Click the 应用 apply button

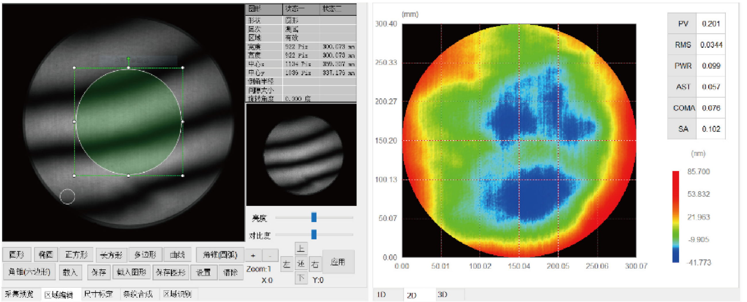[x=338, y=262]
